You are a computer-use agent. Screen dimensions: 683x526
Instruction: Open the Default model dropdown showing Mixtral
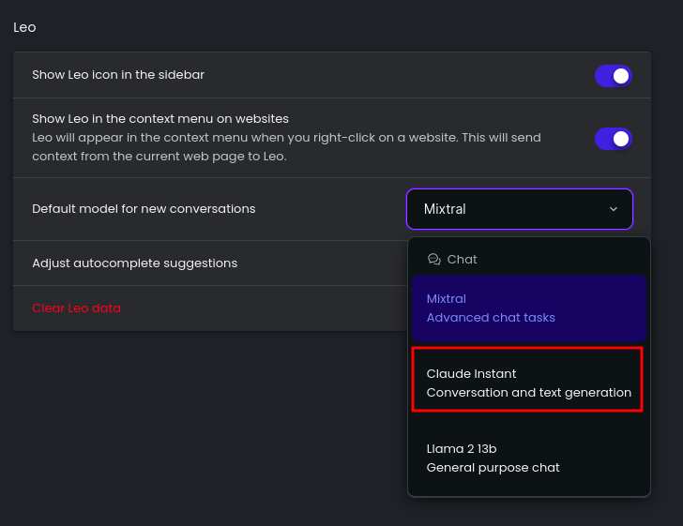tap(519, 209)
